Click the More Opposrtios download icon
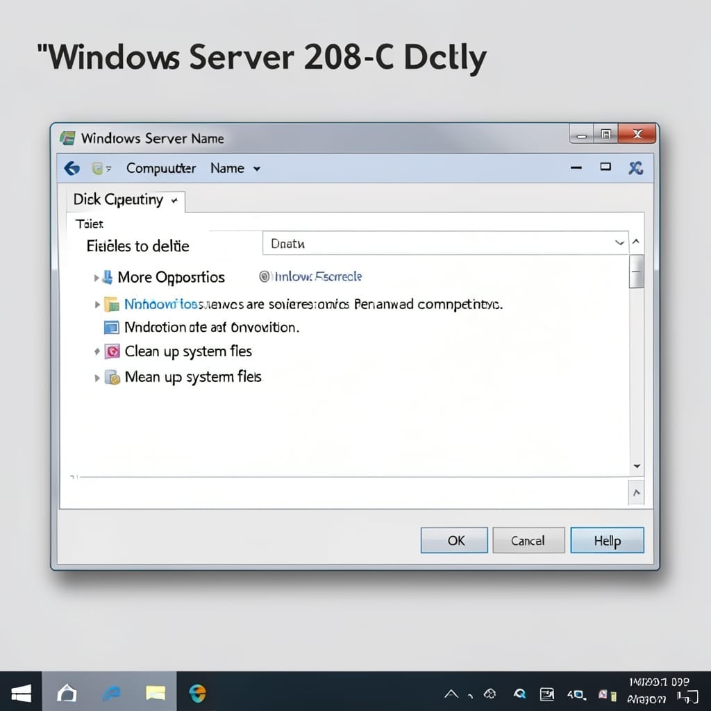 click(108, 277)
